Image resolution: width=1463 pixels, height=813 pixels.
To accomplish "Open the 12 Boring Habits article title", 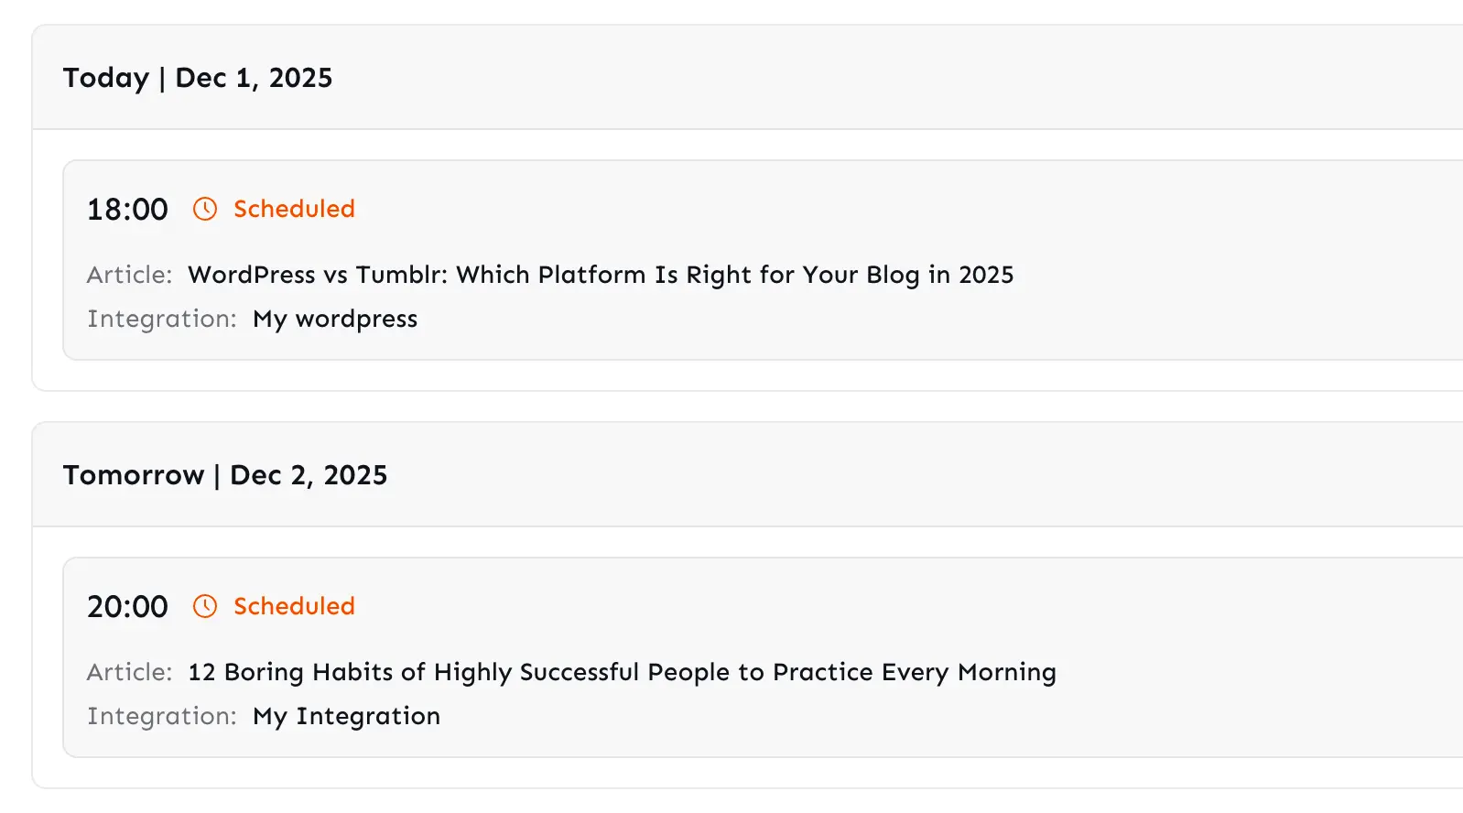I will [x=622, y=673].
